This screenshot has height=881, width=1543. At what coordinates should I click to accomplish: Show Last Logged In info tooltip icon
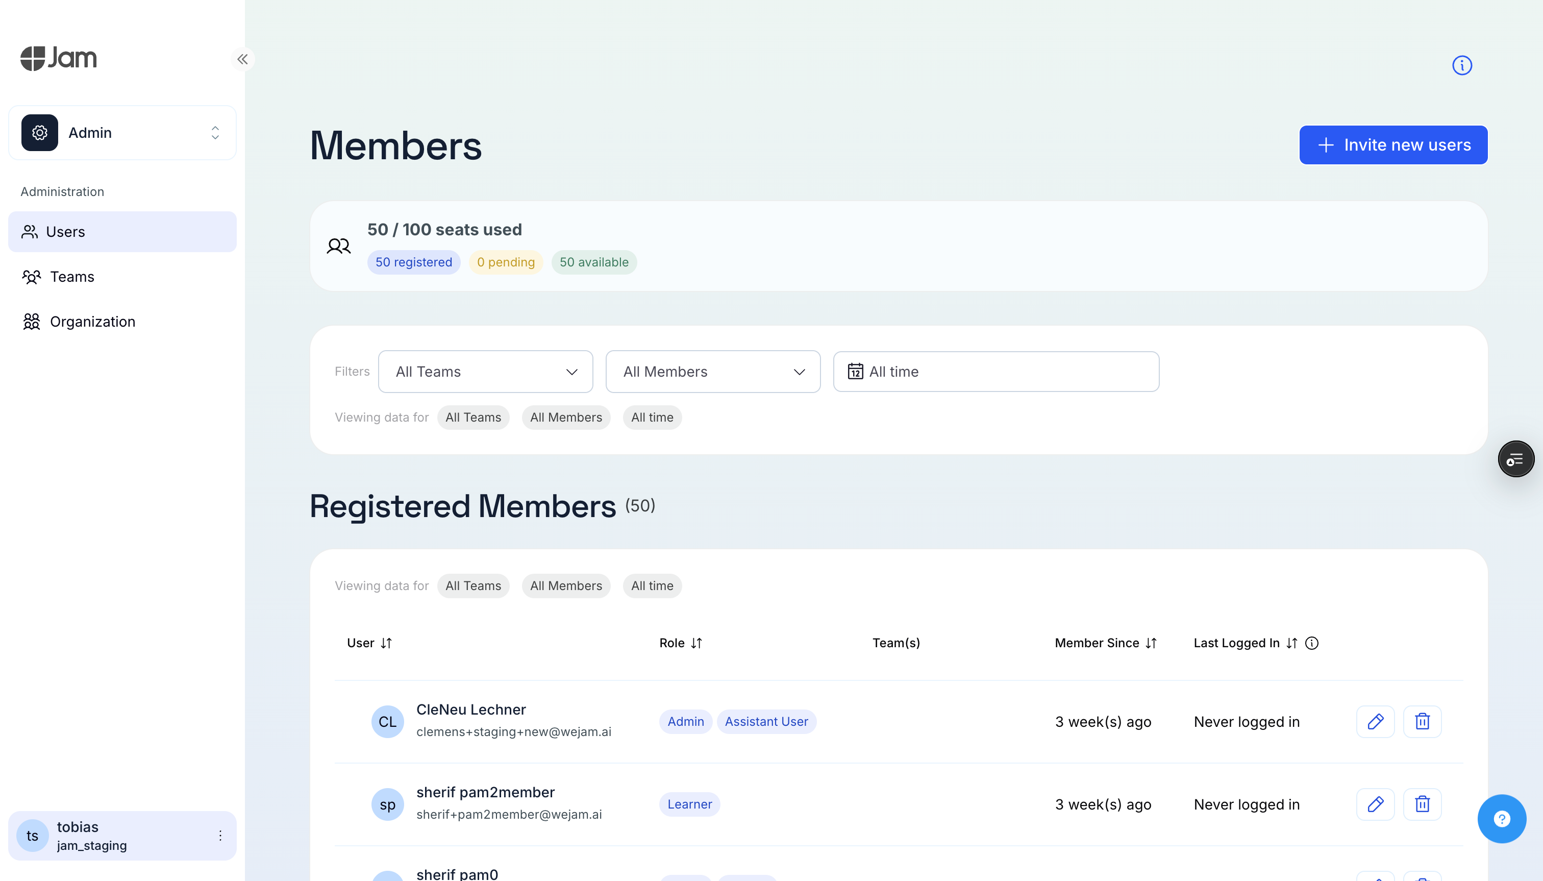[x=1312, y=643]
